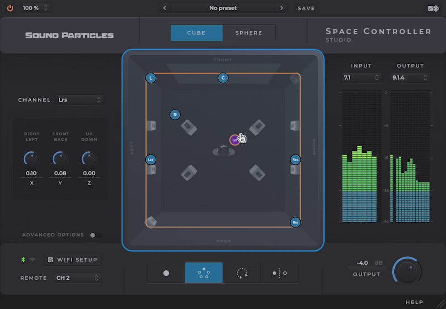Viewport: 446px width, 309px height.
Task: Click the window resize grip corner
Action: pos(441,304)
